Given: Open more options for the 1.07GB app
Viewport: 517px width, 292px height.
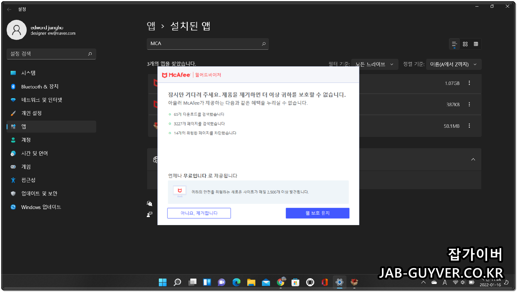Looking at the screenshot, I should [x=469, y=83].
